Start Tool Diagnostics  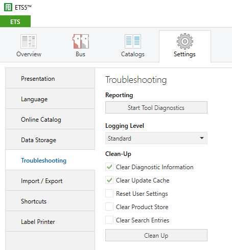(x=156, y=107)
